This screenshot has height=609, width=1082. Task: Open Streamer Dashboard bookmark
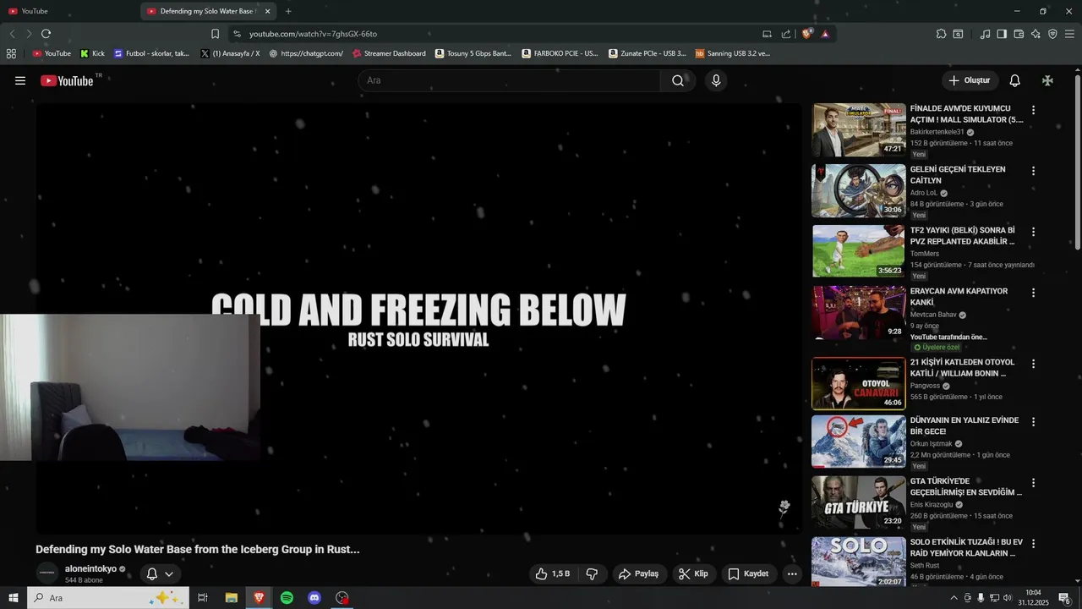[389, 53]
